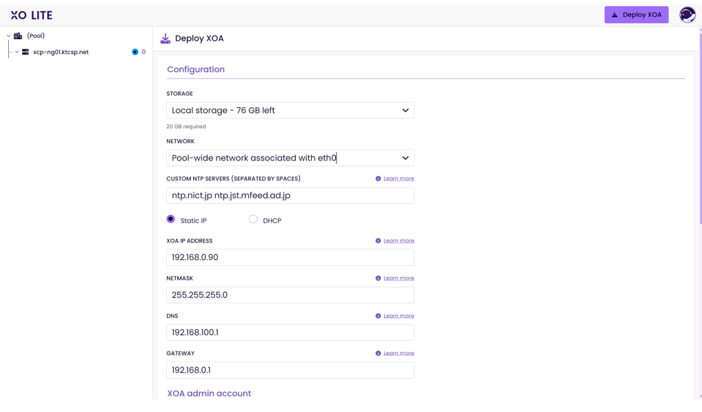Image resolution: width=702 pixels, height=412 pixels.
Task: Click the info icon beside NTP servers
Action: [378, 179]
